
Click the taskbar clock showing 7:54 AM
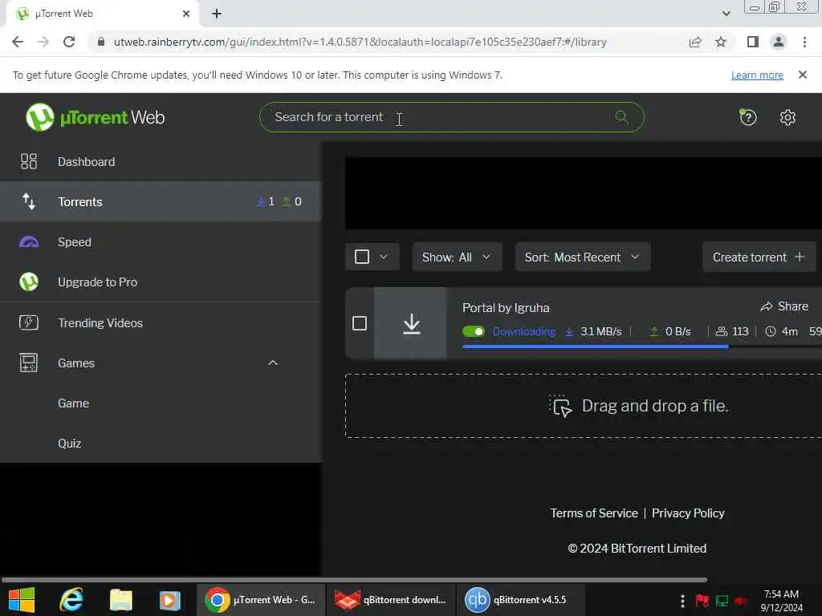[x=781, y=600]
